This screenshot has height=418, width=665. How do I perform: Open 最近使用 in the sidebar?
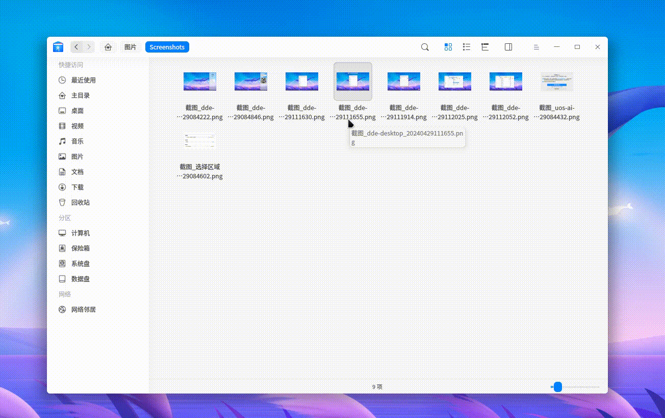pyautogui.click(x=98, y=80)
